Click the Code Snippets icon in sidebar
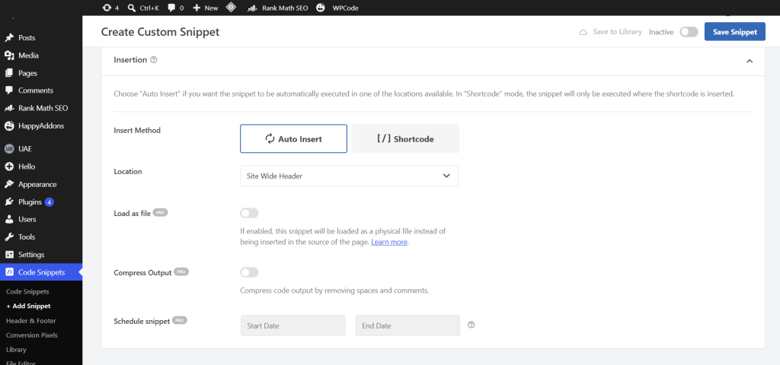The image size is (780, 365). click(9, 272)
